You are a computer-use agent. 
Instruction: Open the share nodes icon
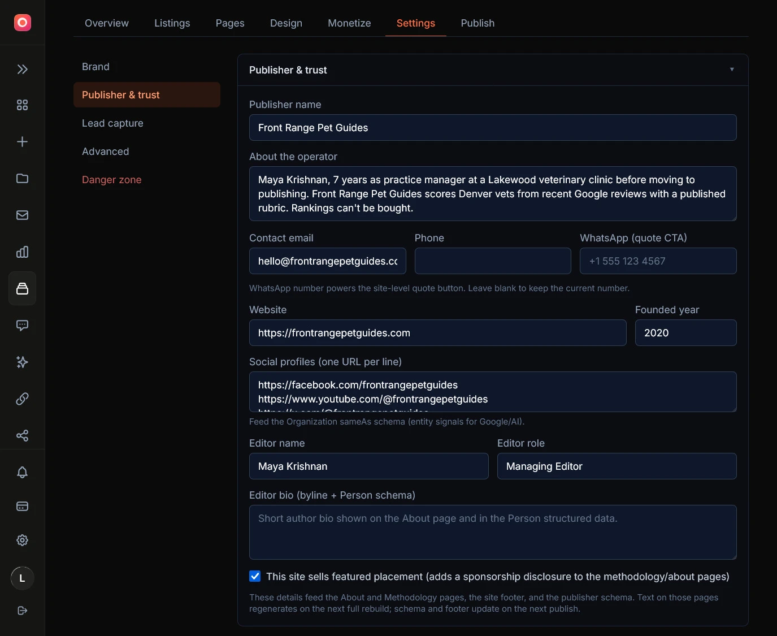click(22, 436)
